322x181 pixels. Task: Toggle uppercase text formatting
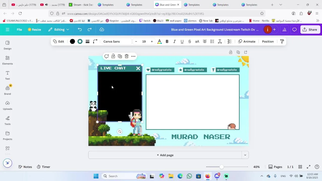point(197,41)
